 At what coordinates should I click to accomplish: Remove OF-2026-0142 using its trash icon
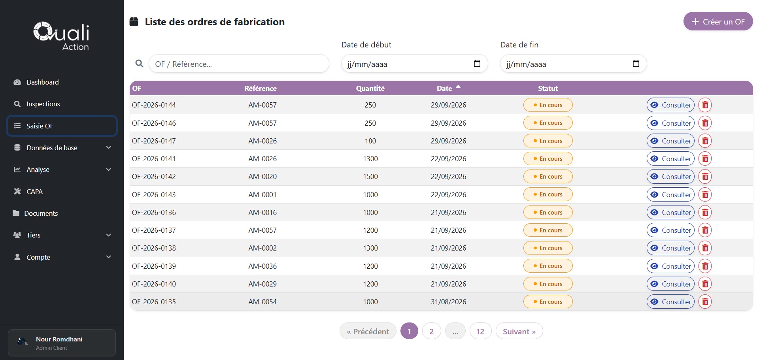pos(705,176)
